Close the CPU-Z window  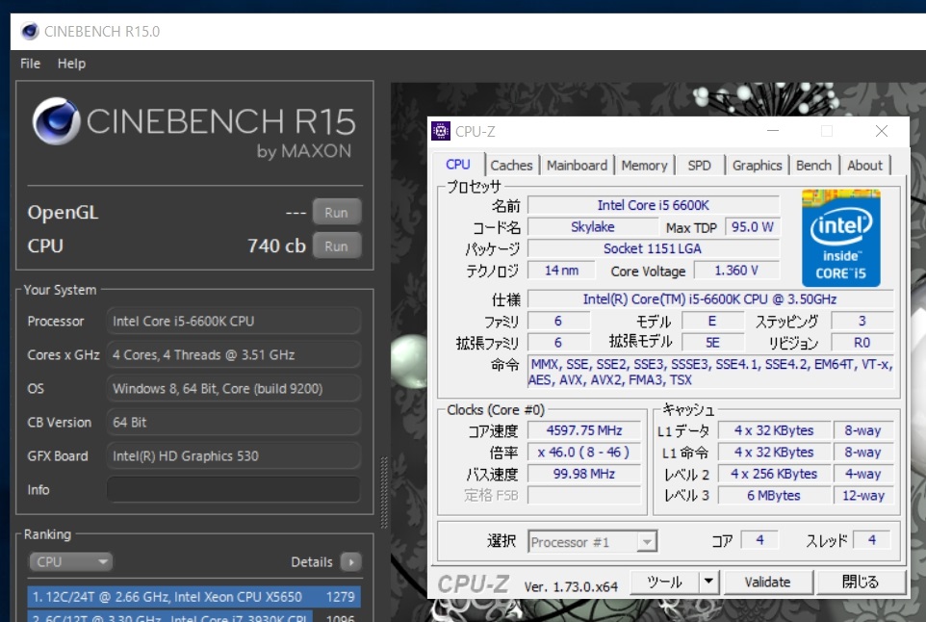tap(882, 131)
